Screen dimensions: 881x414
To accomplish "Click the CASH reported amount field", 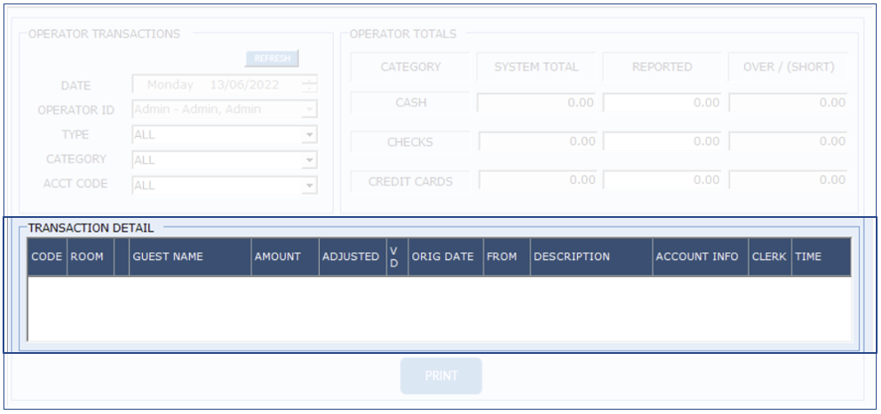I will [x=662, y=103].
